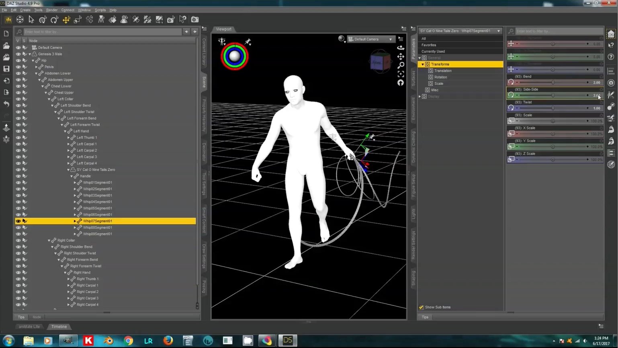
Task: Open Windows Start menu orb
Action: pos(8,341)
